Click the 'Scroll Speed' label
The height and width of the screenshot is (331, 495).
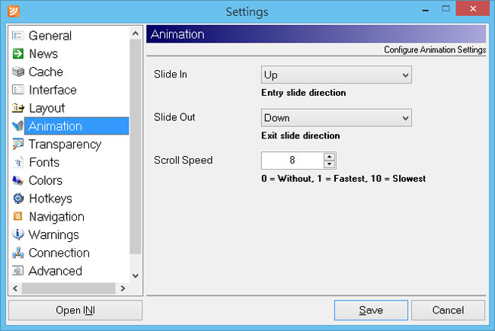pyautogui.click(x=183, y=160)
